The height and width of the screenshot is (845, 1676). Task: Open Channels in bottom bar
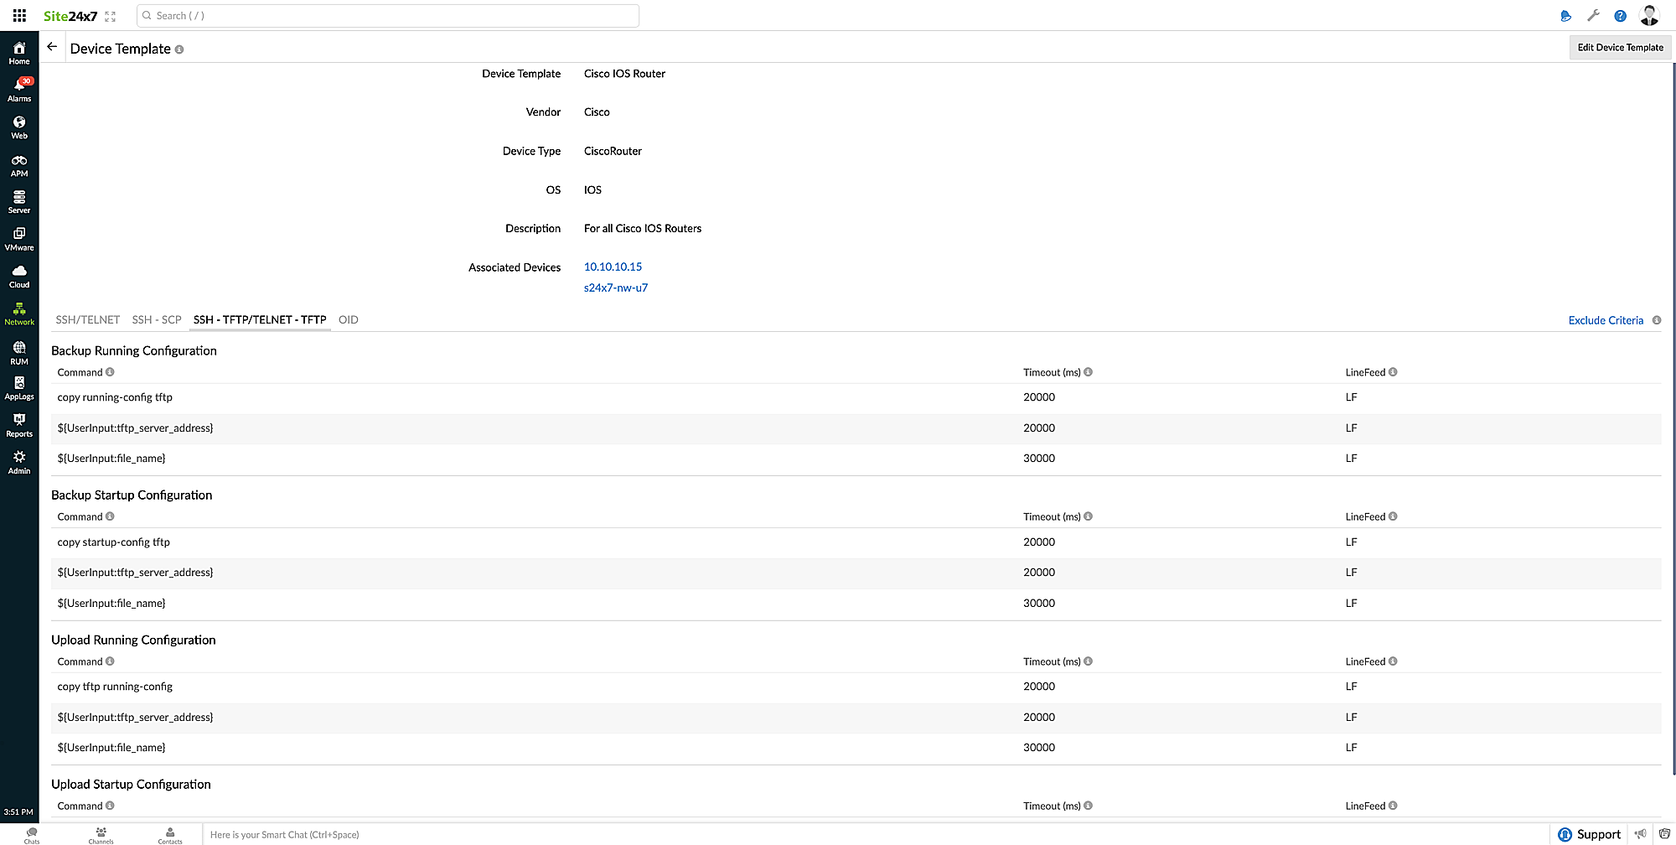pyautogui.click(x=101, y=835)
